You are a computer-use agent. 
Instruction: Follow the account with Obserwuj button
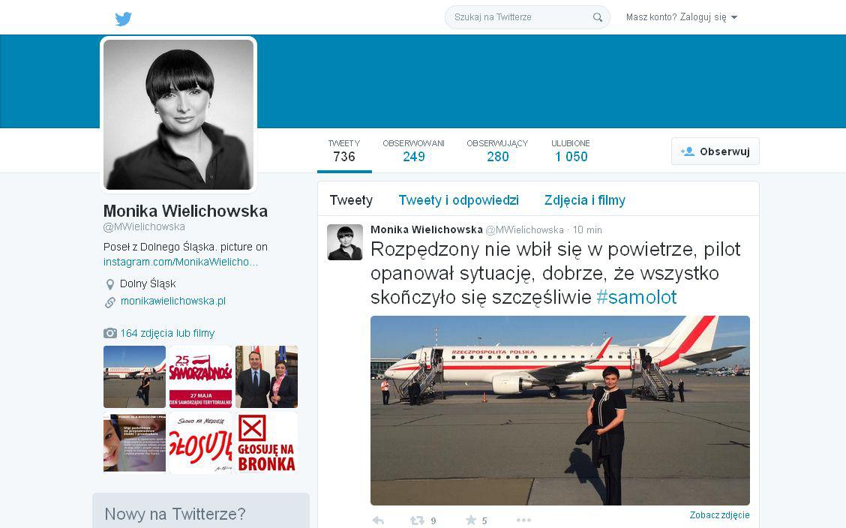(715, 151)
